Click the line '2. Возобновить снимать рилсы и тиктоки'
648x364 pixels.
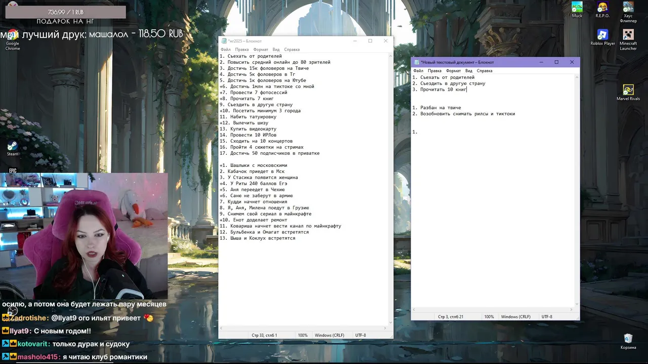tap(464, 114)
